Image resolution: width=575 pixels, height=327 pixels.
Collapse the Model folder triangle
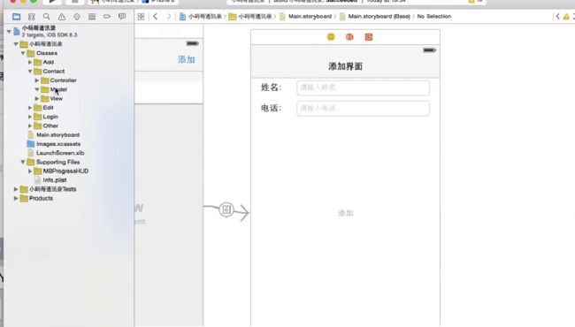(x=37, y=89)
